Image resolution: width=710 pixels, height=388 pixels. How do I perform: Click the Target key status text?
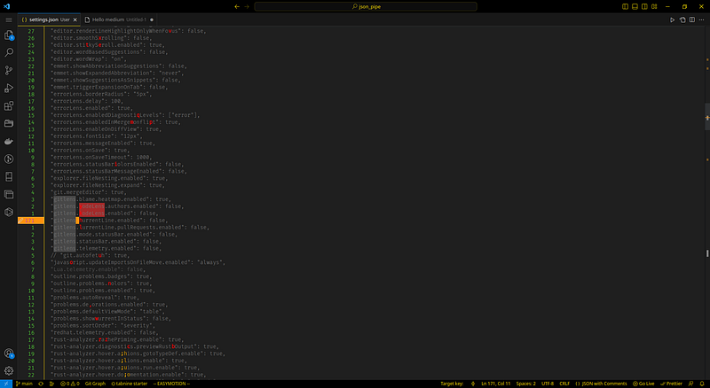pos(452,384)
